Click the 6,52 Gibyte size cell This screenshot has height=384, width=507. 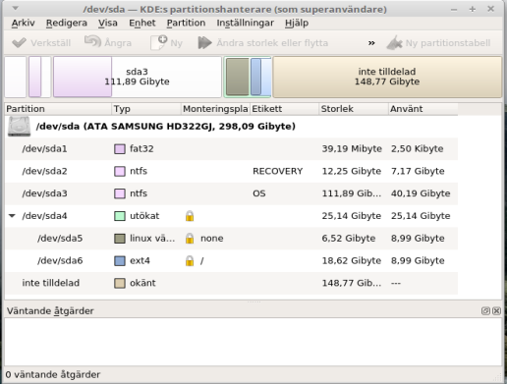[x=349, y=239]
